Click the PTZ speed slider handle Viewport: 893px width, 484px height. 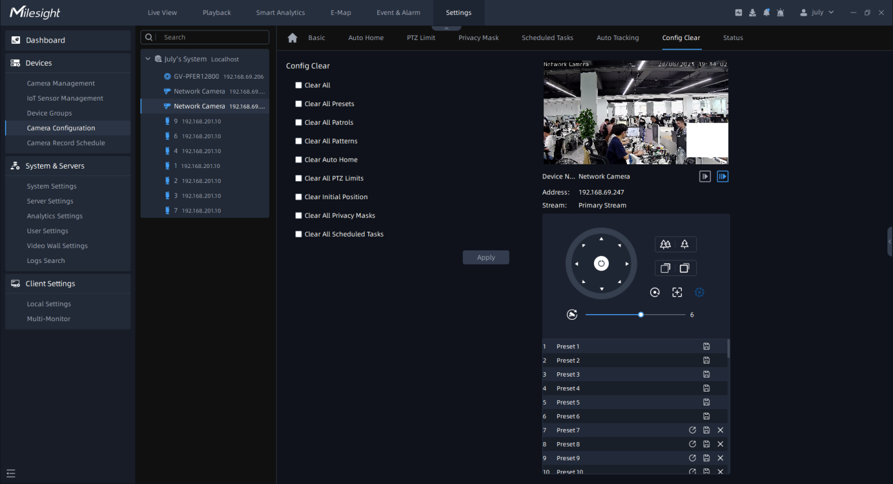pos(641,315)
